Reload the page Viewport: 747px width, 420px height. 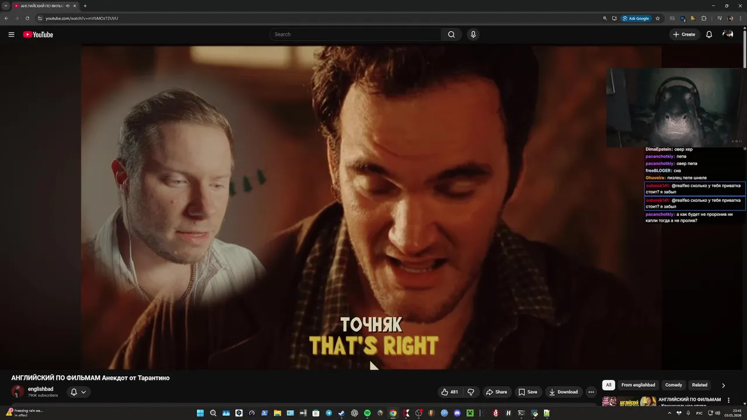[x=27, y=18]
